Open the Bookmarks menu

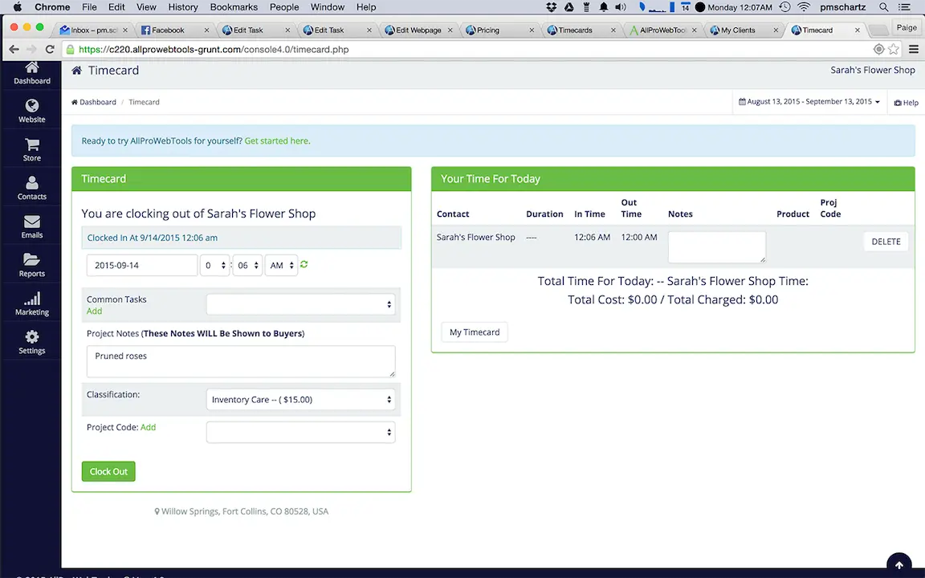pos(234,7)
